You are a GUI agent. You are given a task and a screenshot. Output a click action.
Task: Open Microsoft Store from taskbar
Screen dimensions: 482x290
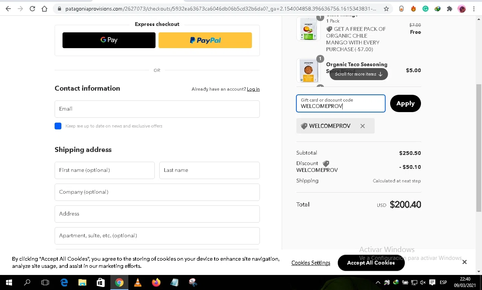101,282
